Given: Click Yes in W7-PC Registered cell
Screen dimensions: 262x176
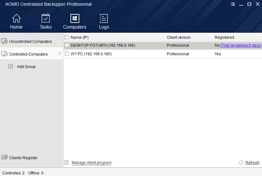Looking at the screenshot, I should click(218, 54).
